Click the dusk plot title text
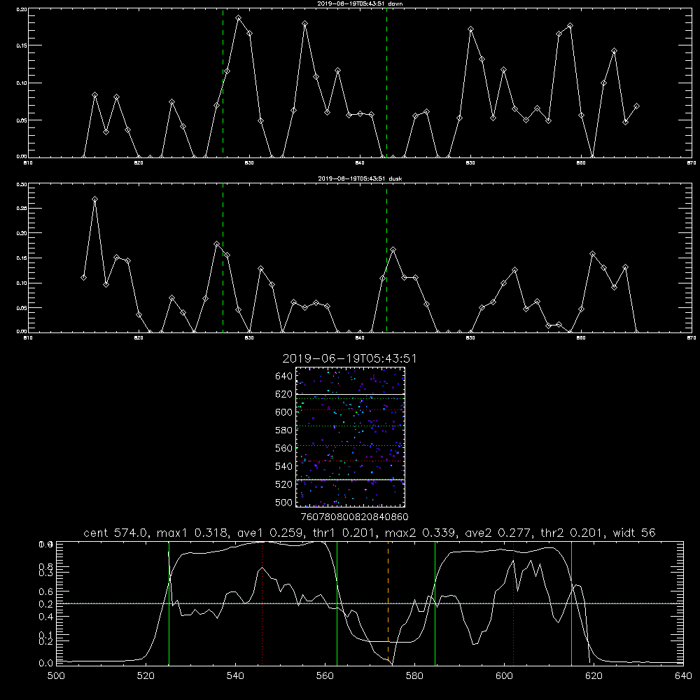 point(360,178)
